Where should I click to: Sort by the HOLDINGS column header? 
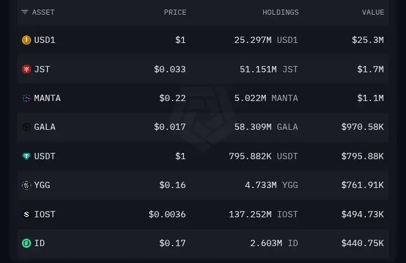click(x=280, y=12)
